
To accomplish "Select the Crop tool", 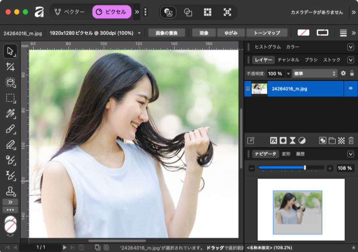I will (x=11, y=67).
